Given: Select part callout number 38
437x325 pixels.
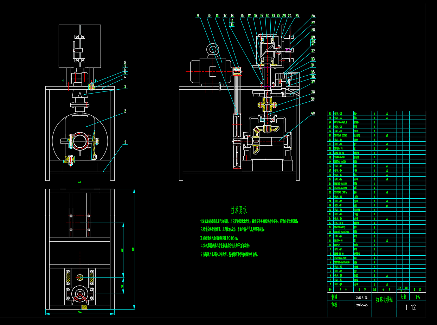Looking at the screenshot, I should pos(313,92).
